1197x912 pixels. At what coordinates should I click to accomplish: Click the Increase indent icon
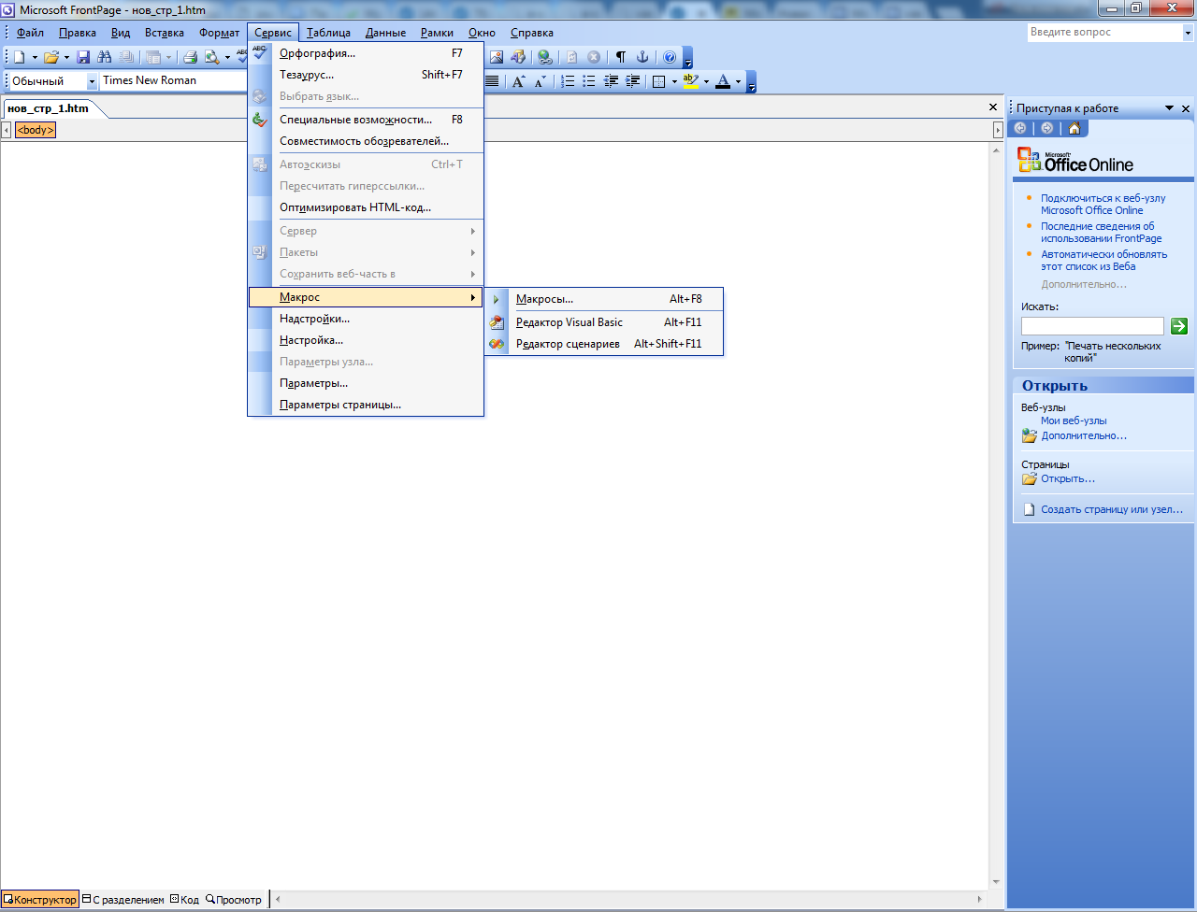click(x=633, y=81)
